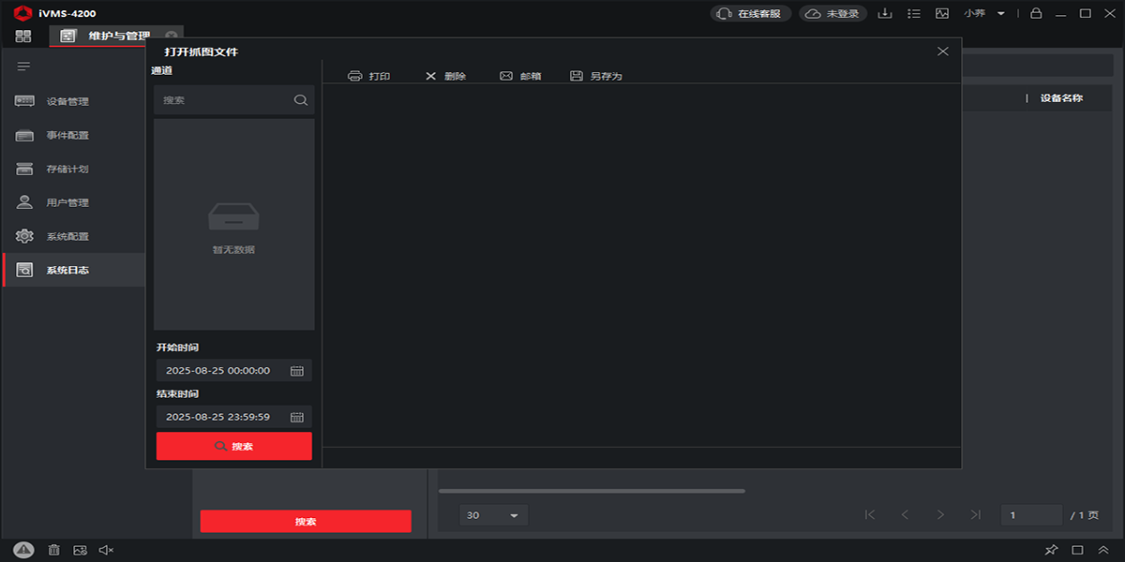1125x562 pixels.
Task: Open the alarm warning icon in status bar
Action: pos(24,550)
